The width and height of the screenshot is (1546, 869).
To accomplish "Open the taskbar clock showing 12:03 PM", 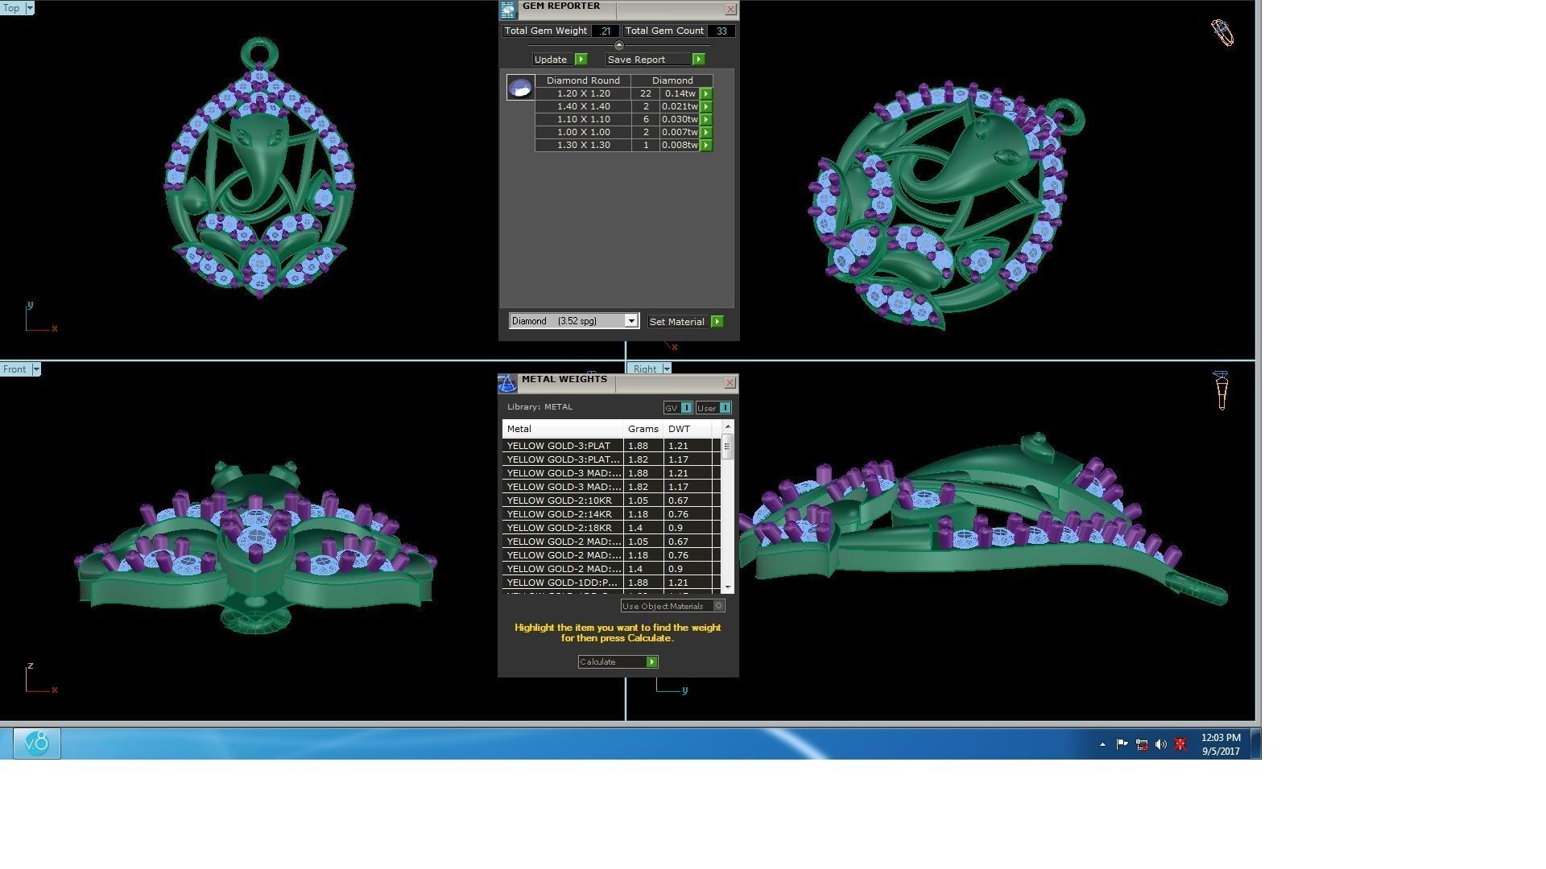I will click(x=1221, y=744).
